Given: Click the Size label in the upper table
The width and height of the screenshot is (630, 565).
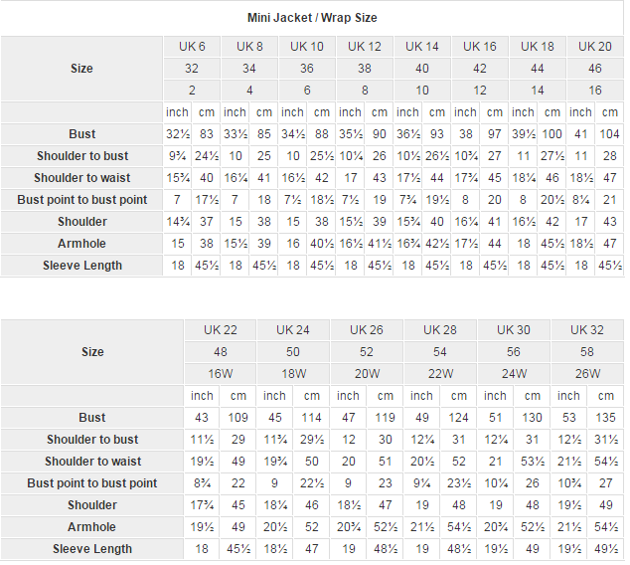Looking at the screenshot, I should 82,69.
